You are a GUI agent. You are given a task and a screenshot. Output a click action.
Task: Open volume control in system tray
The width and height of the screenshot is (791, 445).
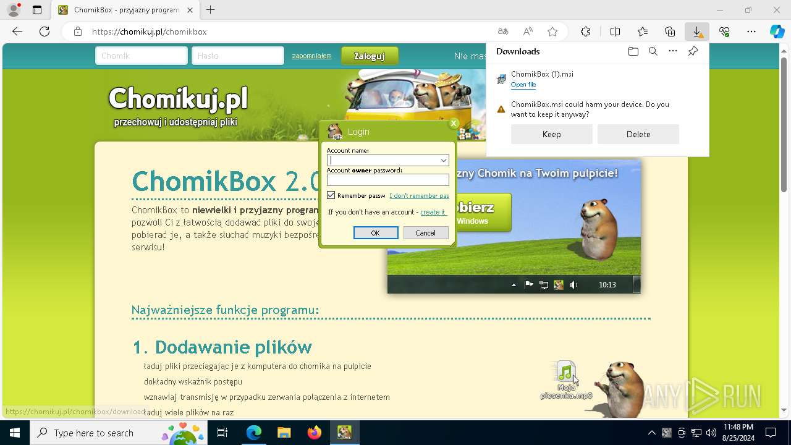(x=711, y=433)
